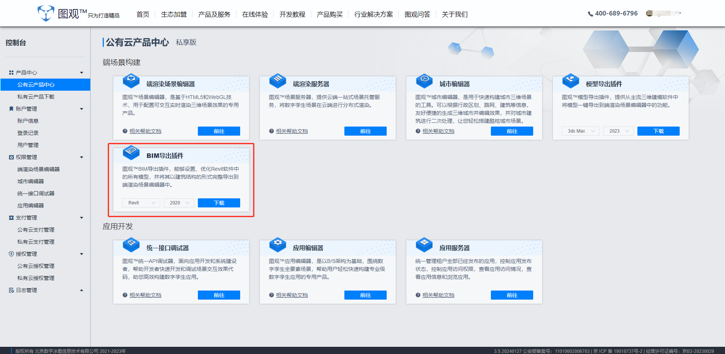Screen dimensions: 725x354
Task: Click 前往 on 统一接口调试器 card
Action: coord(219,295)
